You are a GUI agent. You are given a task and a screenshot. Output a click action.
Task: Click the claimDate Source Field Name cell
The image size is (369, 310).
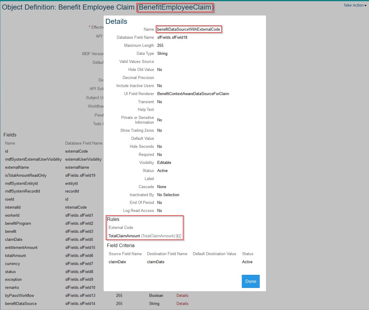[117, 262]
